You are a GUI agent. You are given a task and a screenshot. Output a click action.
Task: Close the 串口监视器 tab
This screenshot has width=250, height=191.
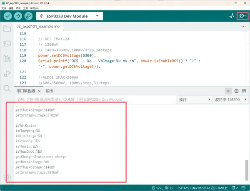point(38,91)
